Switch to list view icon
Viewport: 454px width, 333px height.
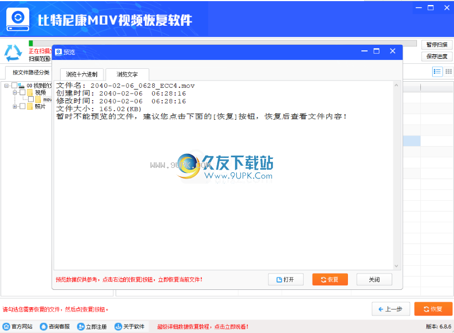click(437, 71)
